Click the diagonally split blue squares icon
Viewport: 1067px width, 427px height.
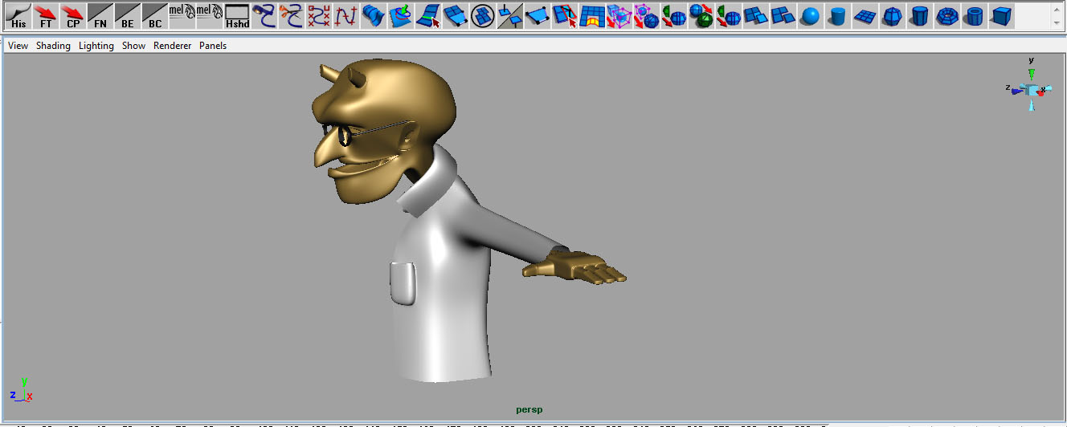point(510,16)
